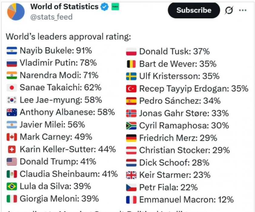
Task: Click the Subscribe button
Action: pyautogui.click(x=194, y=10)
